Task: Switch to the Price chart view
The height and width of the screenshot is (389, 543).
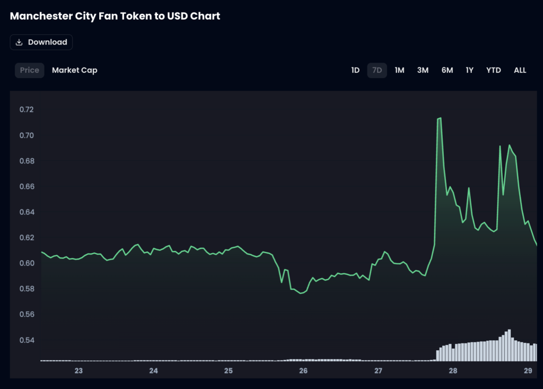Action: coord(30,70)
